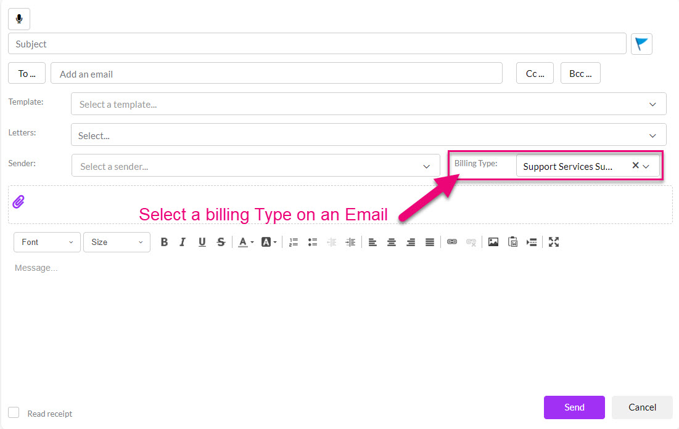Maximize the editor to fullscreen
Viewport: 679px width, 429px height.
553,243
